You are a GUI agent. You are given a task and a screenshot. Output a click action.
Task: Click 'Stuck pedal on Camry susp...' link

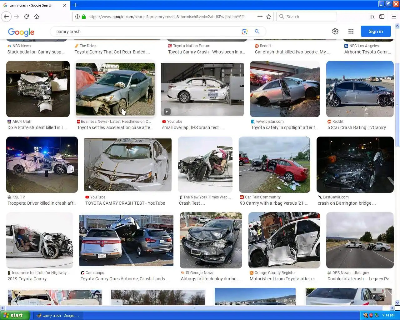coord(36,52)
